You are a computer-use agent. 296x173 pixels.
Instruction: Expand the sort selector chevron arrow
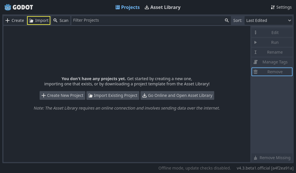click(x=289, y=20)
